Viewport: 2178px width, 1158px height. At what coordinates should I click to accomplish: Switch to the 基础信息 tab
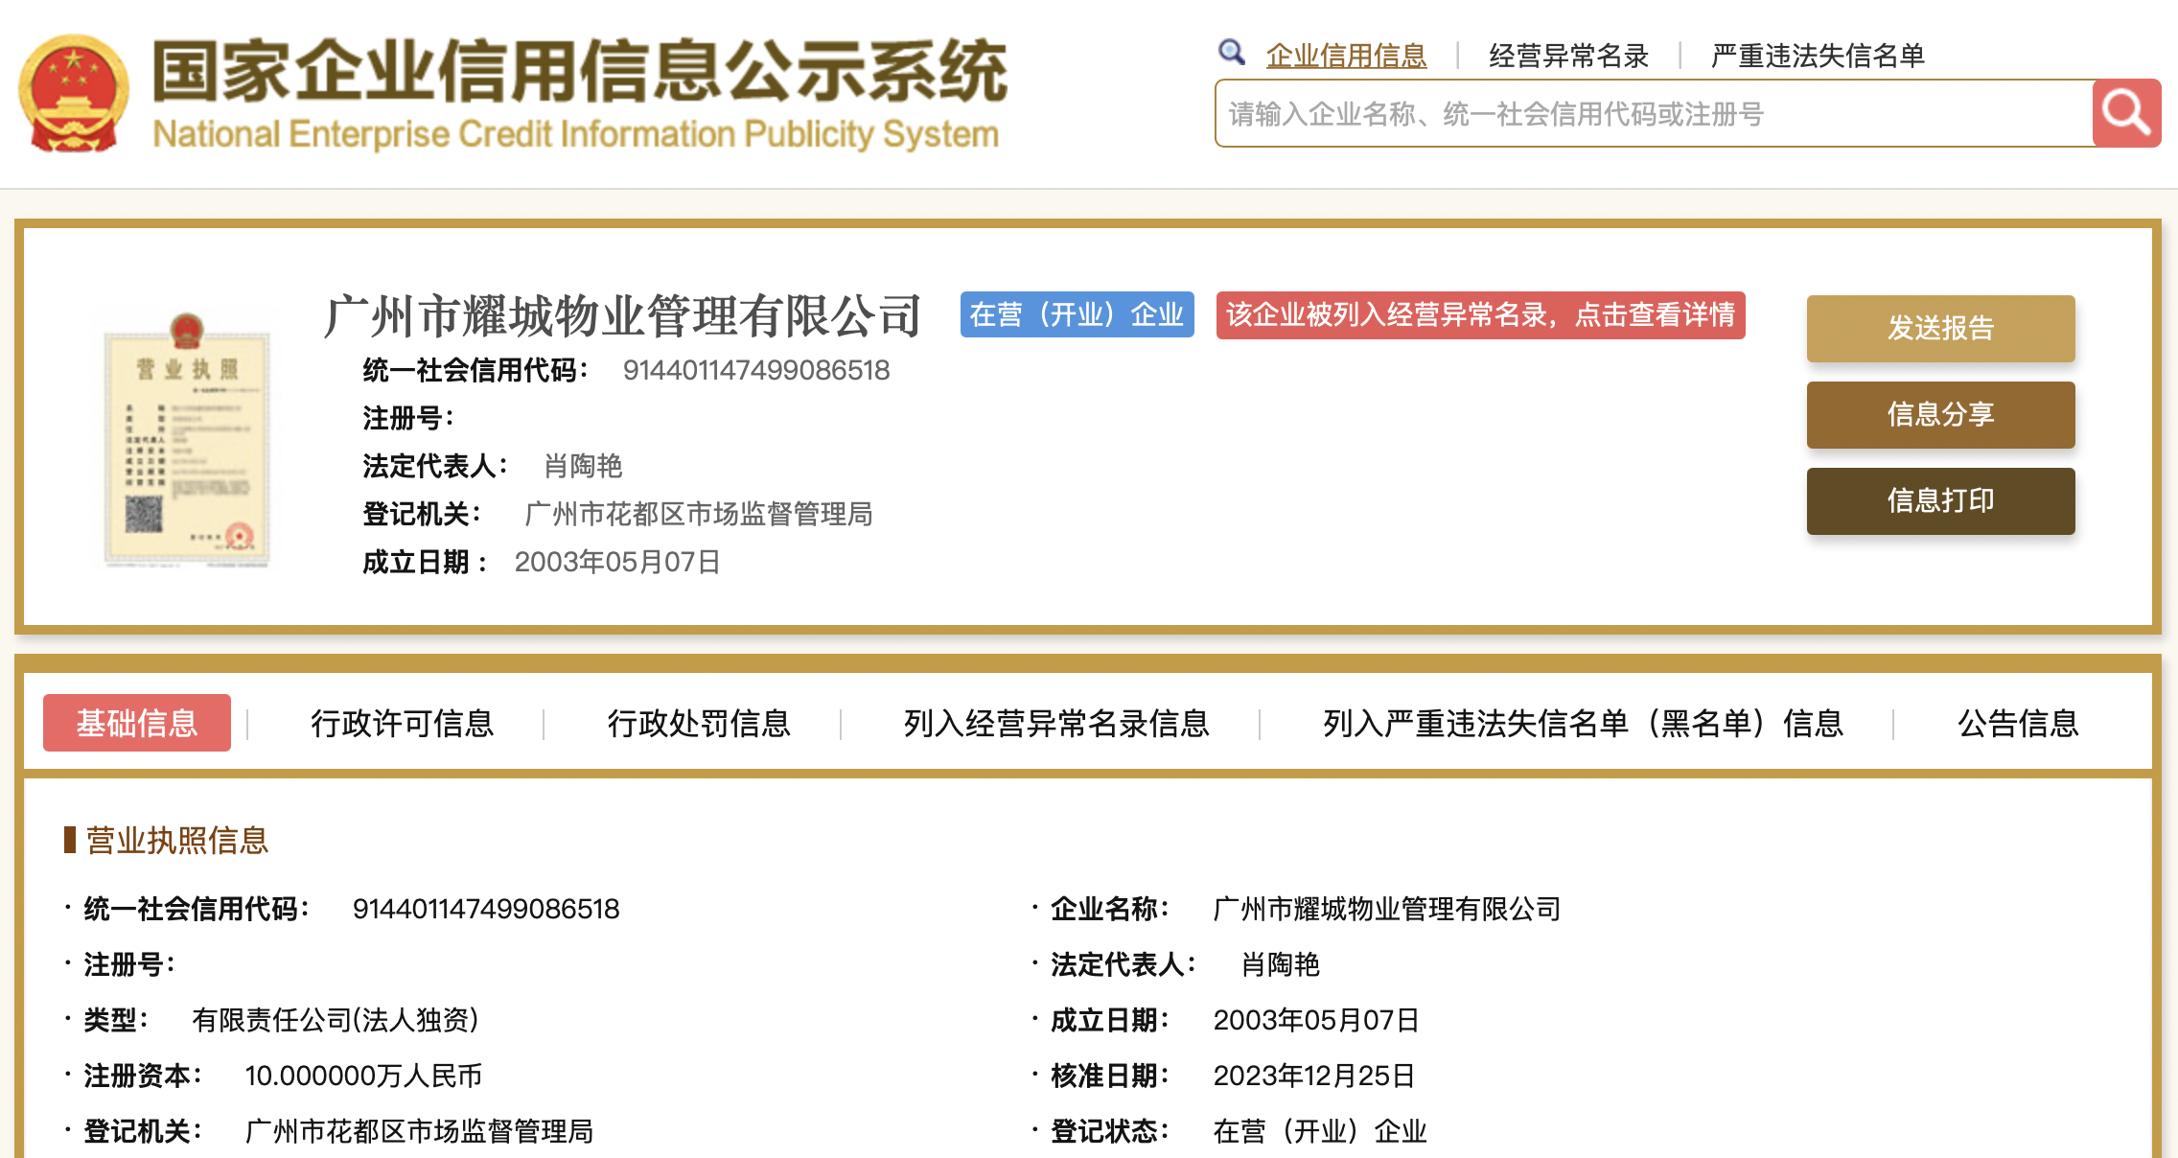137,723
